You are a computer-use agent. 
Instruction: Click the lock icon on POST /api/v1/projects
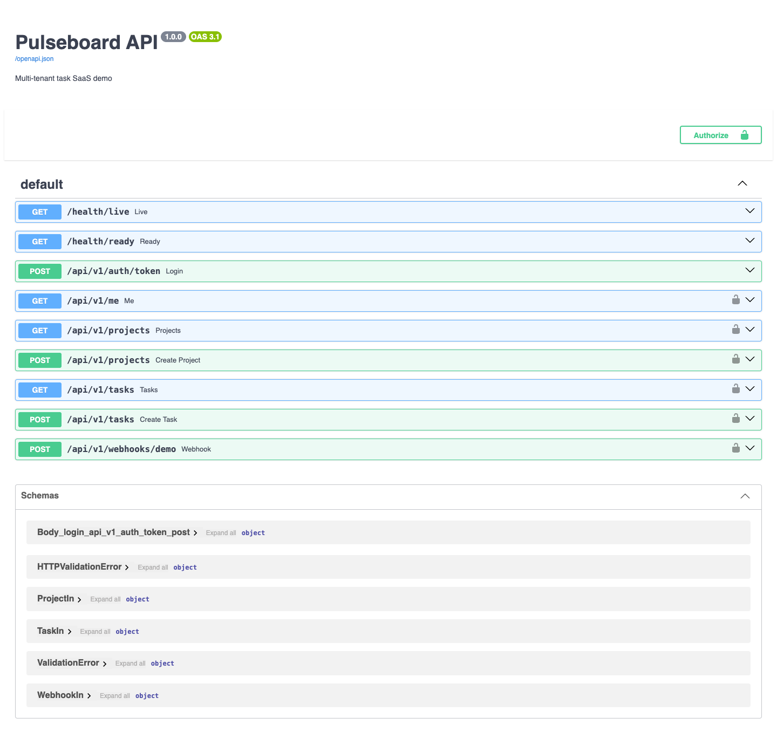(x=736, y=359)
